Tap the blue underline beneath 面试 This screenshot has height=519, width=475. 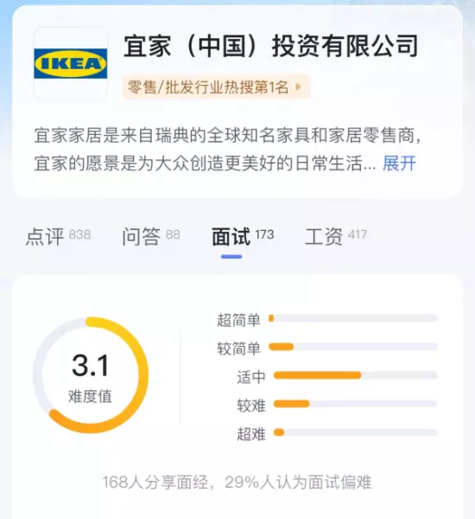(231, 257)
